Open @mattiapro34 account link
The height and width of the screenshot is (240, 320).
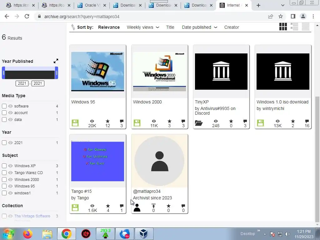tap(147, 191)
